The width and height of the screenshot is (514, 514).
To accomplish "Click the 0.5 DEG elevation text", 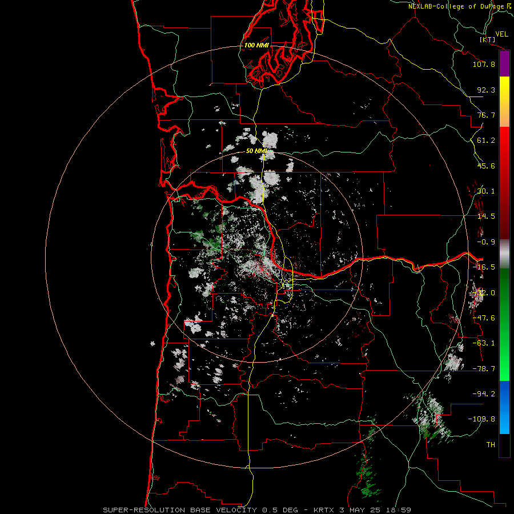I will pyautogui.click(x=280, y=510).
